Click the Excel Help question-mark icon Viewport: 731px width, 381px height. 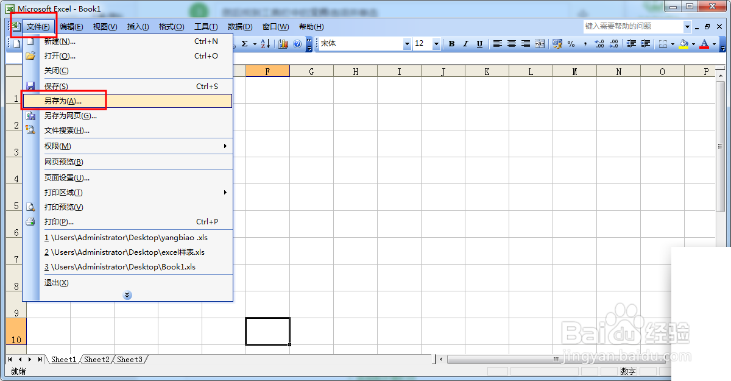pos(297,44)
